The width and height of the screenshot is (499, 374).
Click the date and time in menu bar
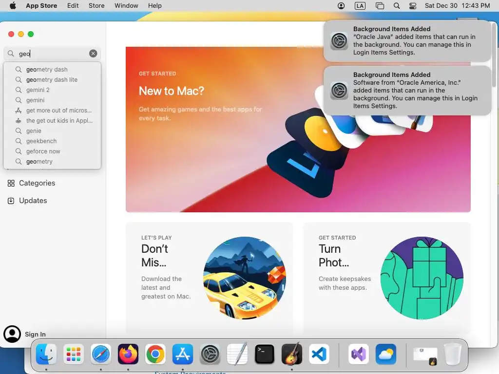click(x=457, y=5)
